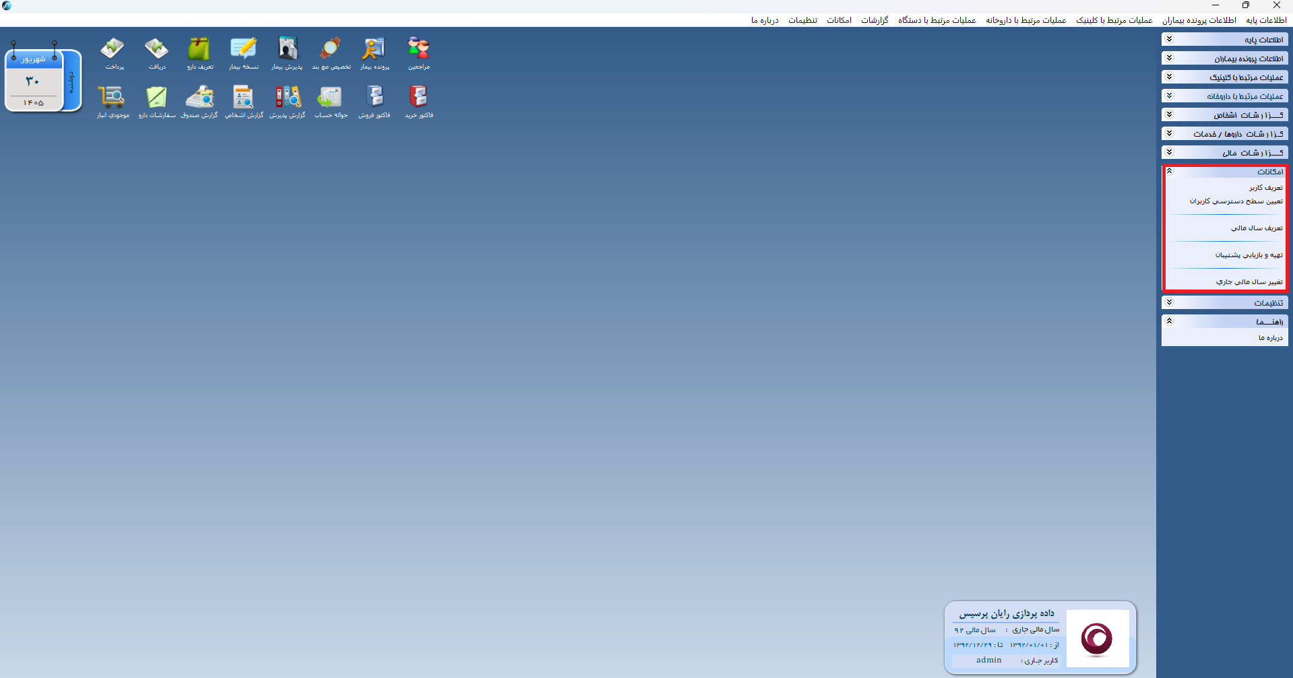Expand the تنظیمات sidebar panel
This screenshot has height=678, width=1293.
[1225, 303]
